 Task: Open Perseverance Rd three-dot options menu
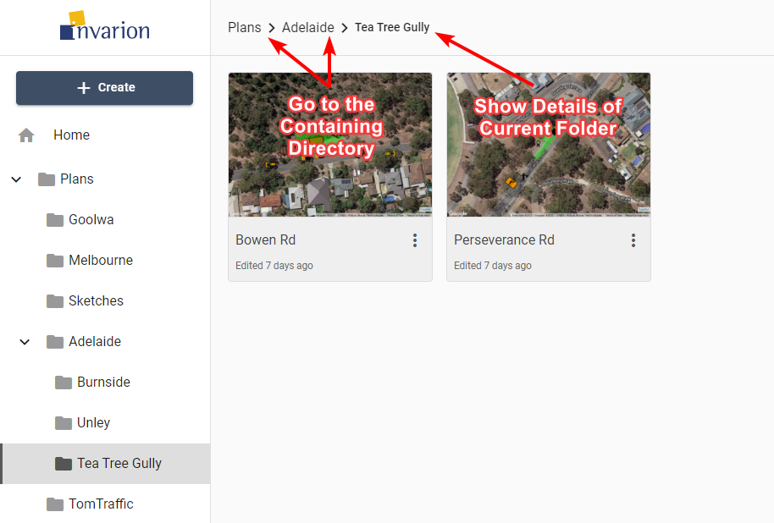[633, 240]
